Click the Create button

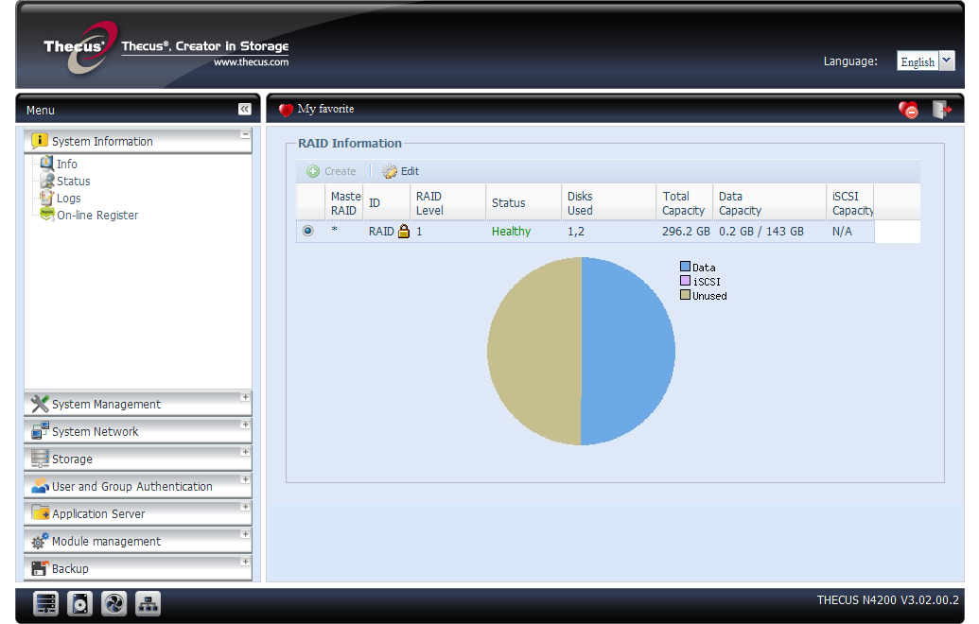click(332, 172)
